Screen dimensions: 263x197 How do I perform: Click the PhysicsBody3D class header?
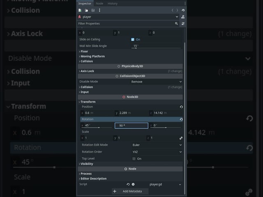130,66
